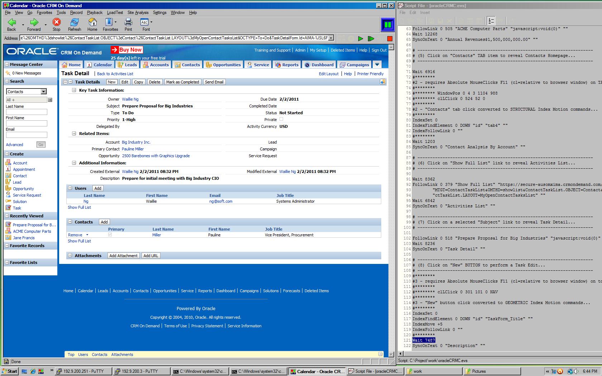Toggle the Private checkbox
Screen dimensions: 602x376
pos(281,119)
